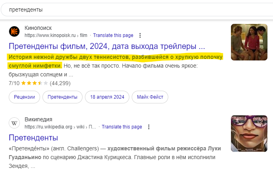Click the Кинопоиск site name
Image resolution: width=273 pixels, height=177 pixels.
(x=38, y=28)
